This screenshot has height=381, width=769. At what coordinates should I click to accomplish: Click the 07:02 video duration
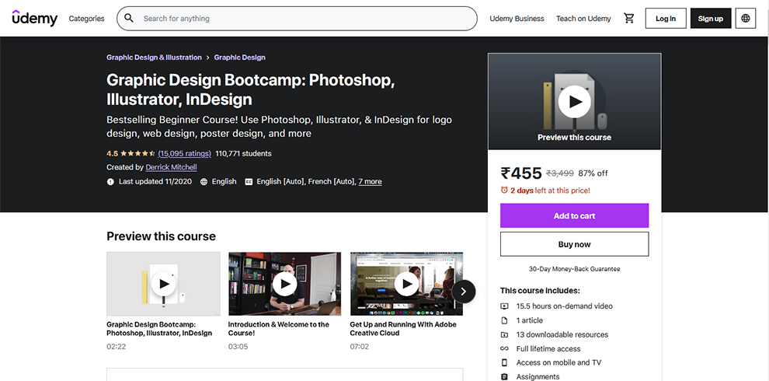coord(360,347)
